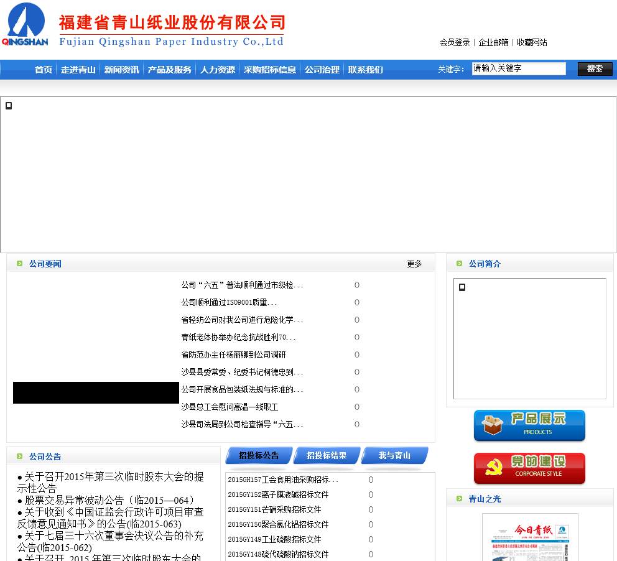Open news 青纸老体协举办纪念抗战胜利70...
The image size is (617, 561).
pos(238,337)
